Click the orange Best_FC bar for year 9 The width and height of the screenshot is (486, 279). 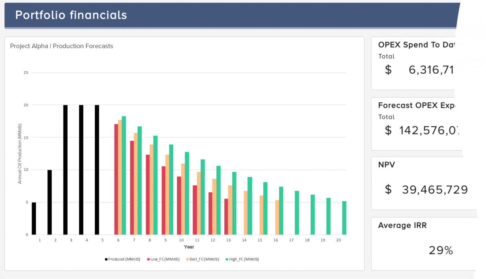(x=167, y=195)
